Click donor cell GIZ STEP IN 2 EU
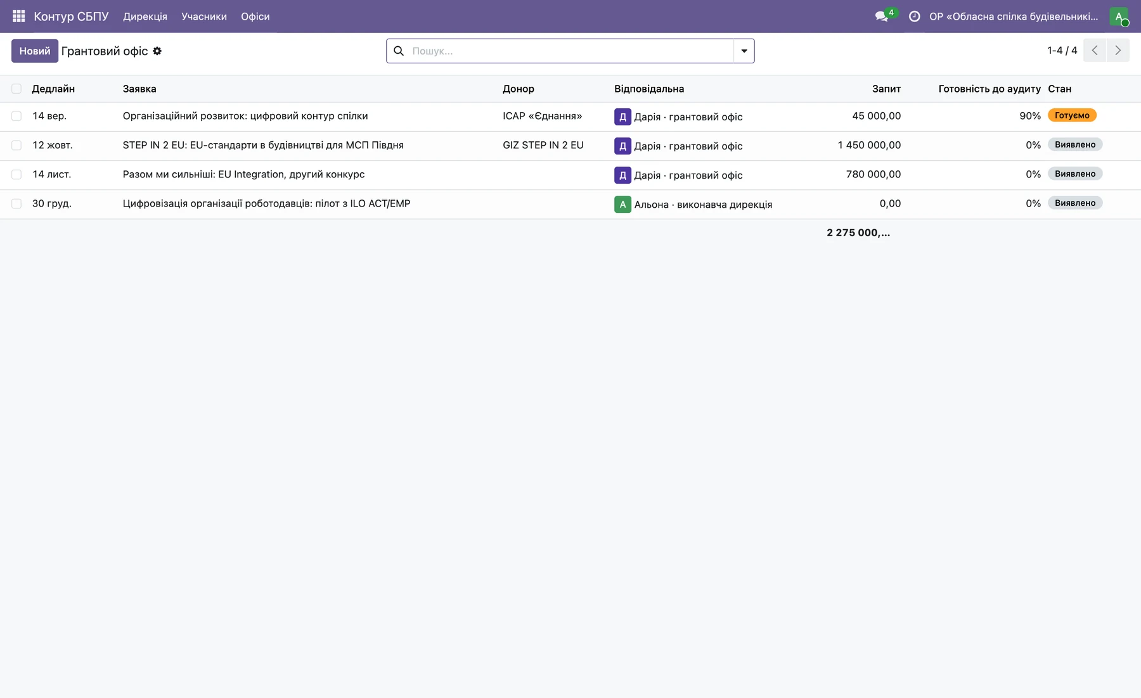The image size is (1141, 698). (x=543, y=145)
